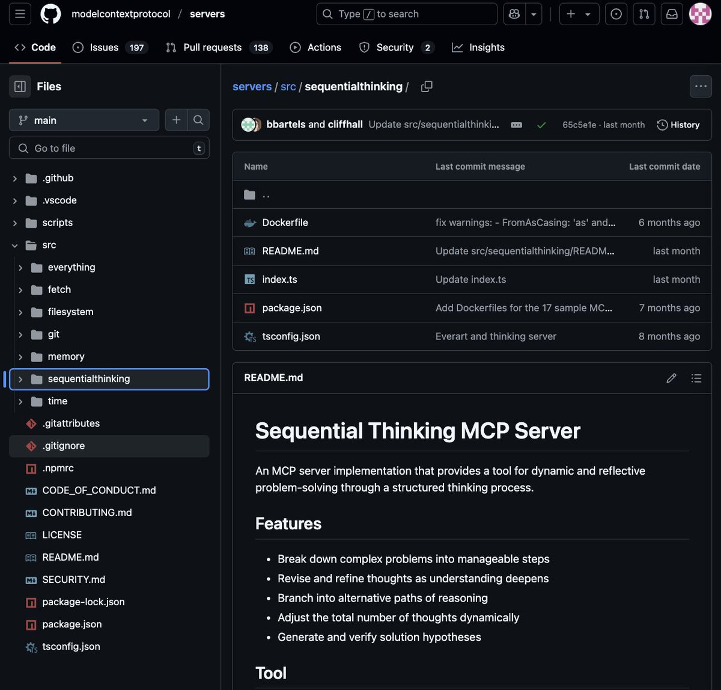Focus the Type / to search box
The image size is (721, 690).
tap(407, 14)
